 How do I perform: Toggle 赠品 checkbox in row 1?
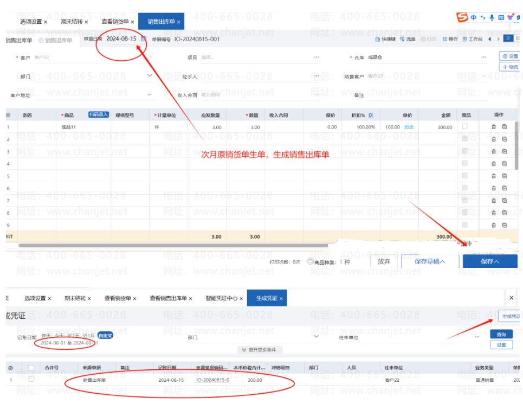coord(464,126)
